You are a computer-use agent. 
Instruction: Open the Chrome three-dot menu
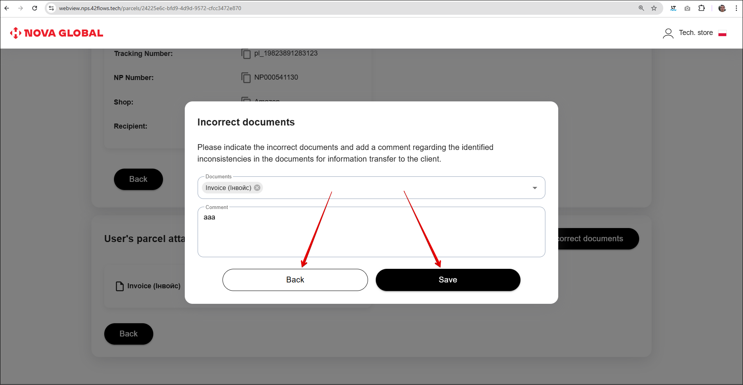click(x=736, y=8)
